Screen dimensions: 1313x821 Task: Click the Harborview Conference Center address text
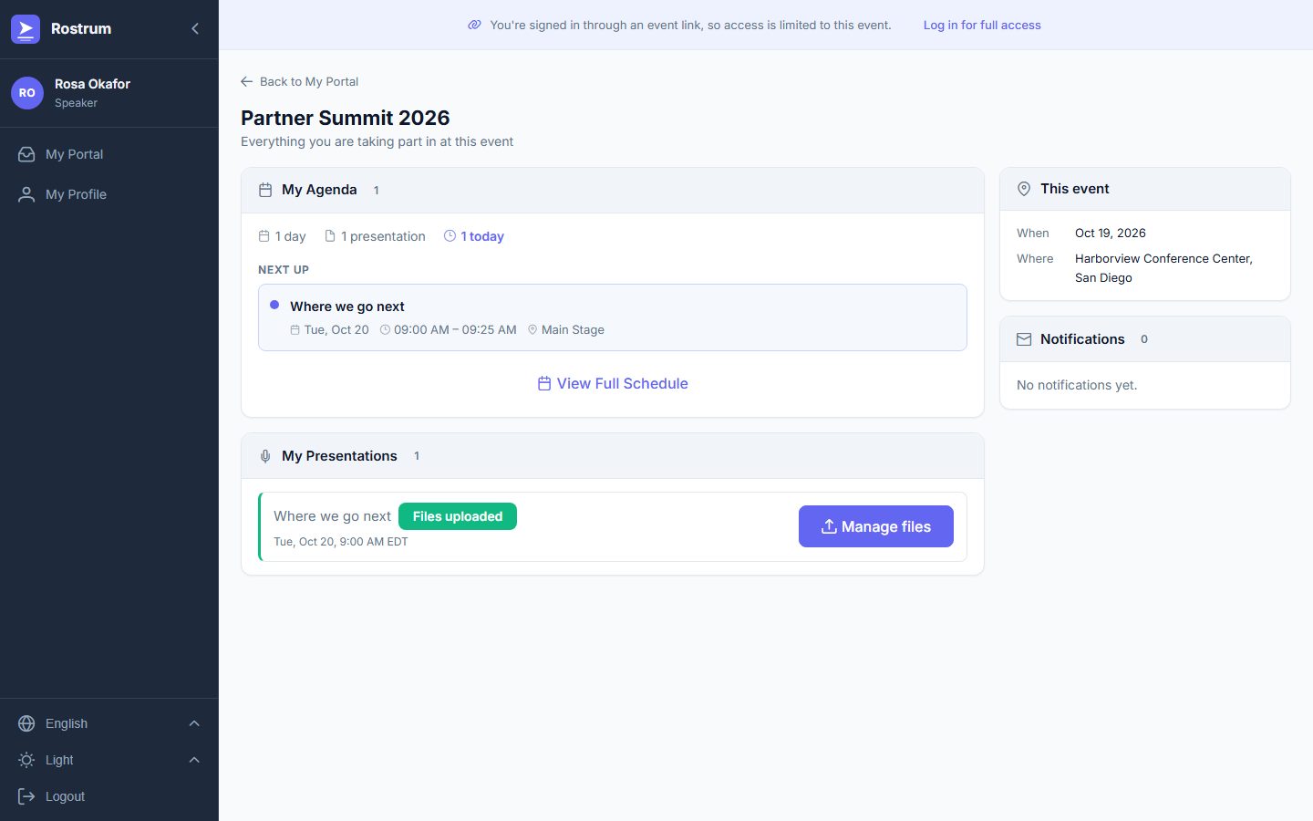[1163, 268]
